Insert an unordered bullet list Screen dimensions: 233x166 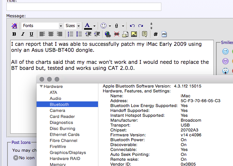(x=79, y=34)
